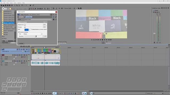This screenshot has height=95, width=170.
Task: Switch to the Project Media tab
Action: (x=5, y=43)
